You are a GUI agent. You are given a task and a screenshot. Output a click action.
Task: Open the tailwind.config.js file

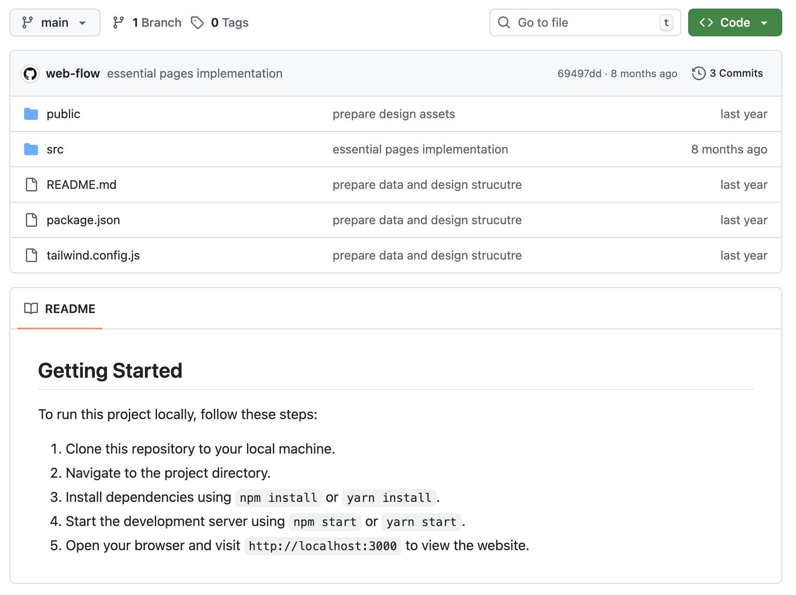coord(93,256)
